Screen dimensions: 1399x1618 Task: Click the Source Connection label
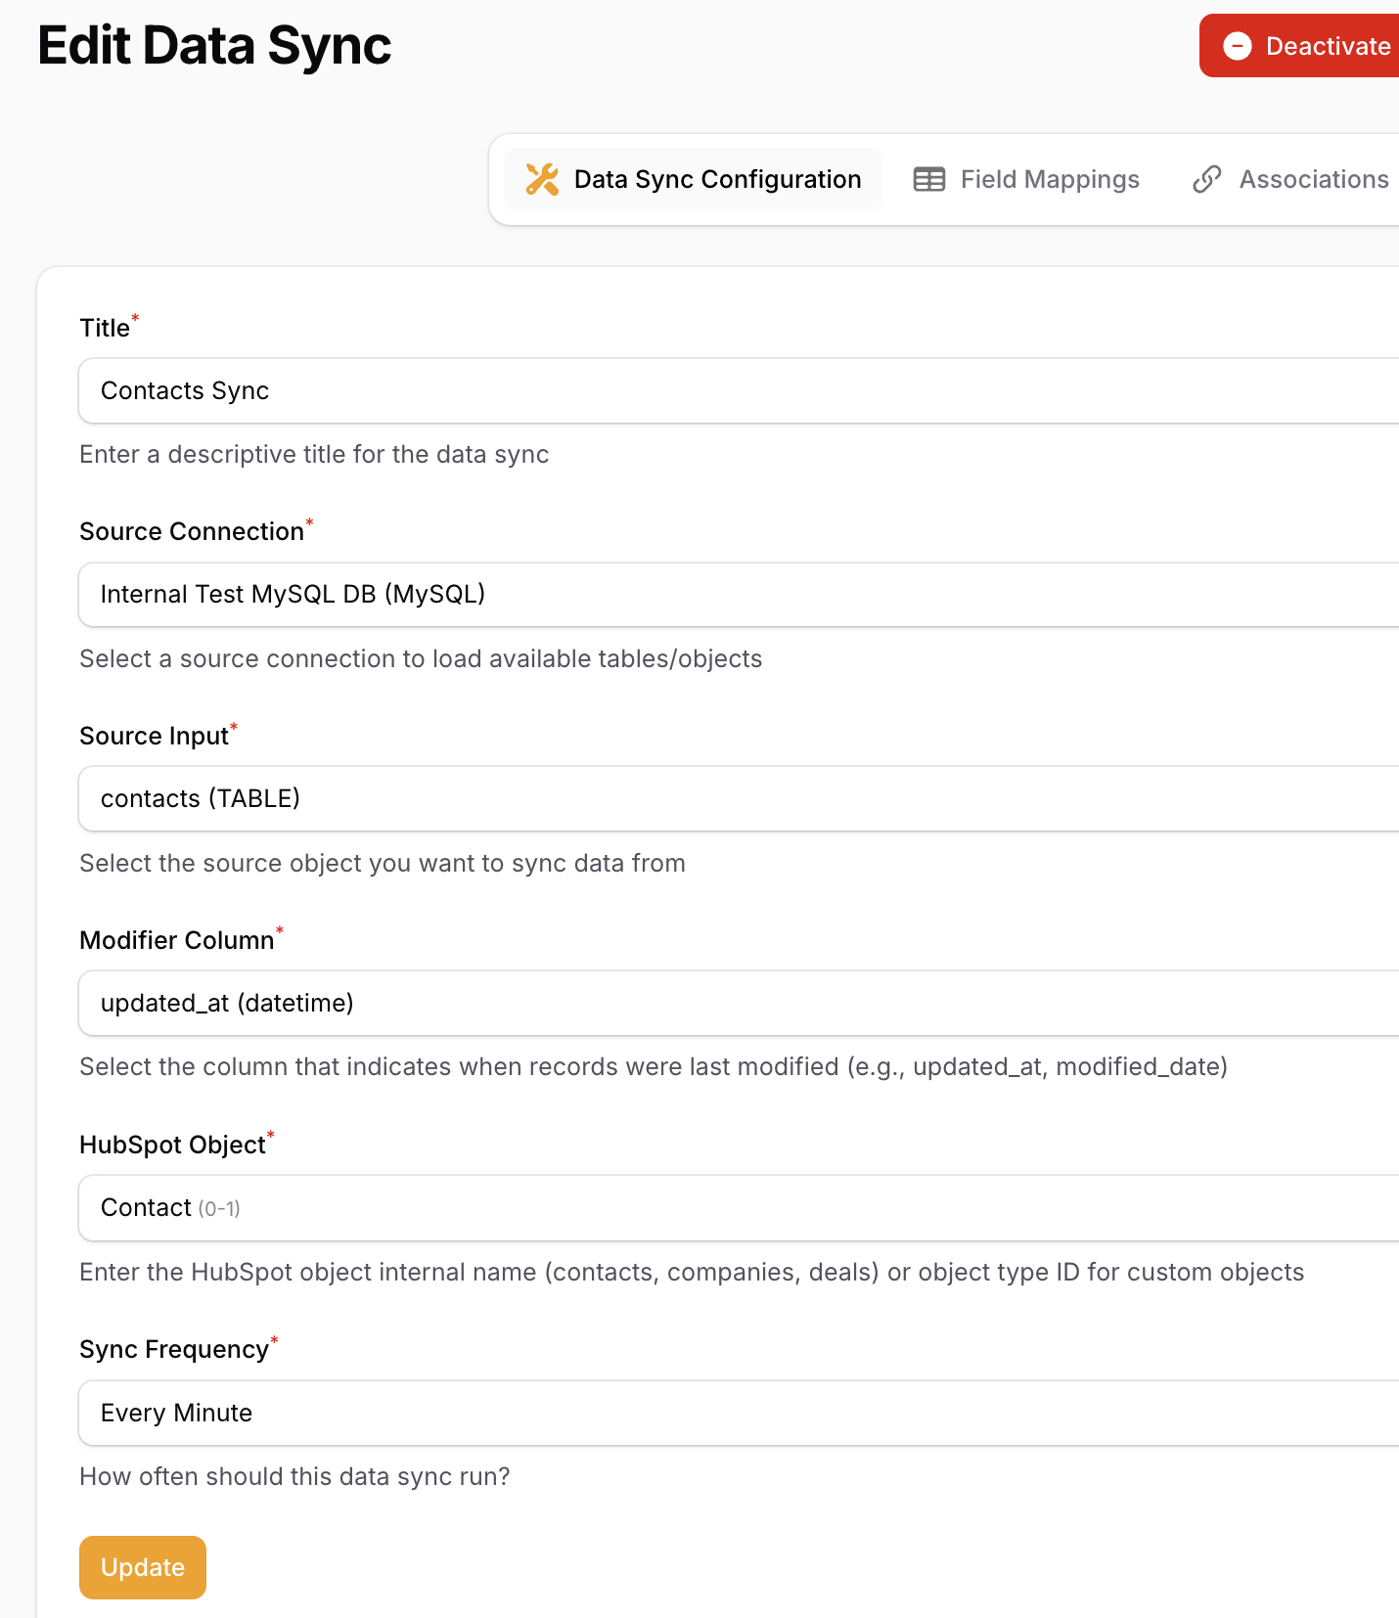coord(192,531)
